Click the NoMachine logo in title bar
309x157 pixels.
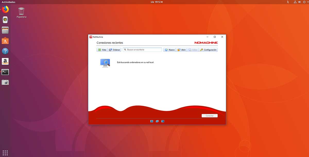[x=91, y=37]
